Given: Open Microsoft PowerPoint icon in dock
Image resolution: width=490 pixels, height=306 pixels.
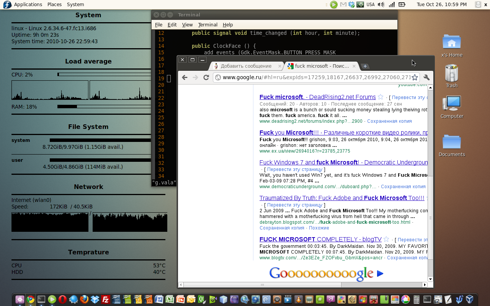Looking at the screenshot, I should [180, 299].
